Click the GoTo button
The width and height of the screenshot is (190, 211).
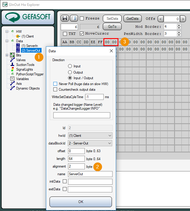[112, 27]
